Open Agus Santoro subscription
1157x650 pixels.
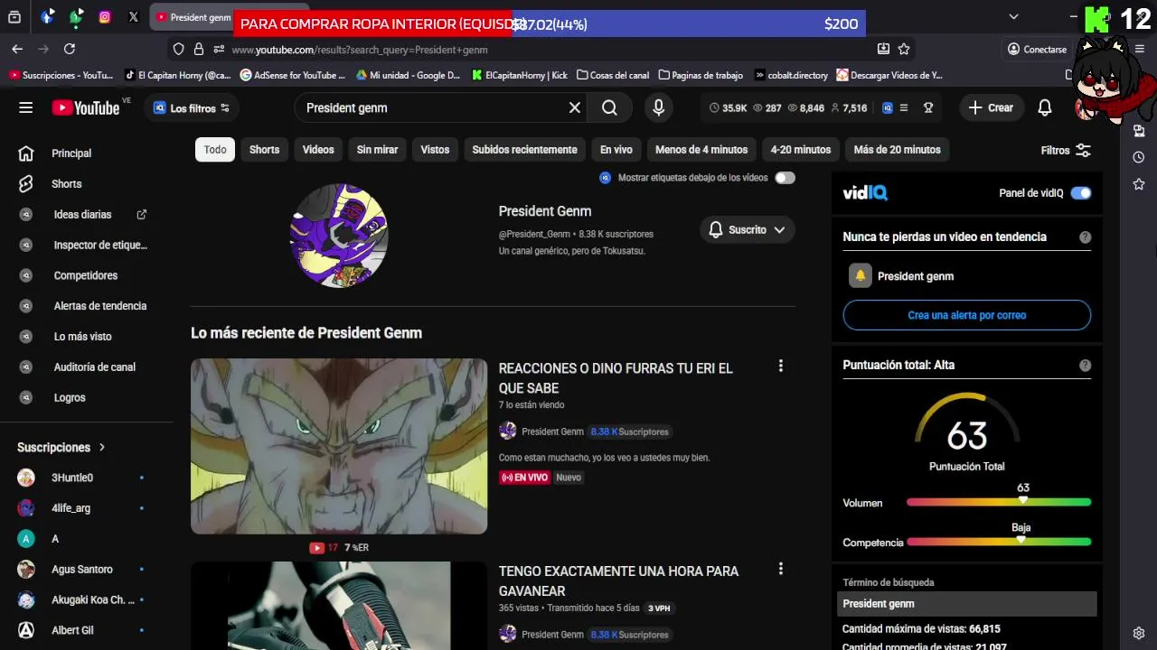pyautogui.click(x=81, y=570)
